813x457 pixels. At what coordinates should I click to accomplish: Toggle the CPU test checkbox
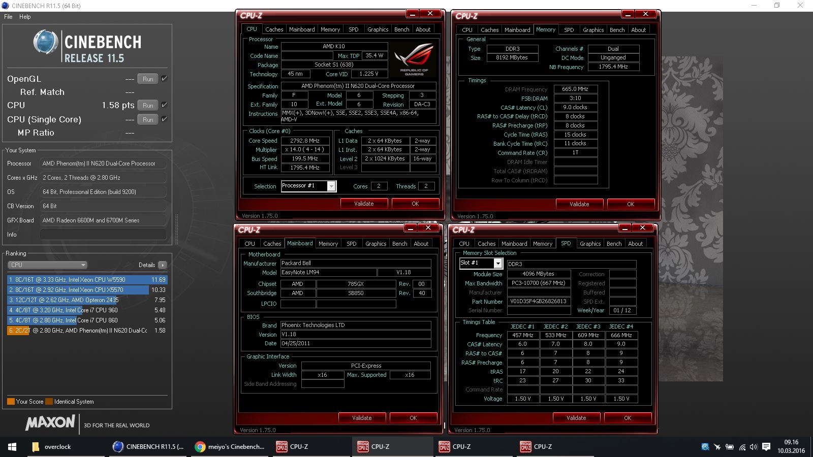[164, 105]
